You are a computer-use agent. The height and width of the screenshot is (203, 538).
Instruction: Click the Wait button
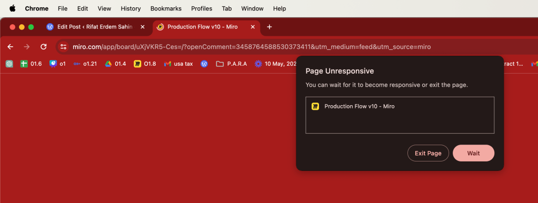[473, 153]
